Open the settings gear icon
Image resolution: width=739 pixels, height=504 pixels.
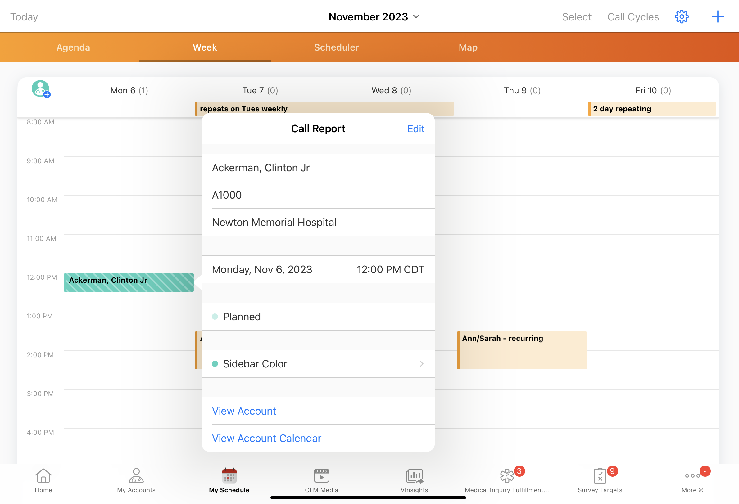click(682, 16)
